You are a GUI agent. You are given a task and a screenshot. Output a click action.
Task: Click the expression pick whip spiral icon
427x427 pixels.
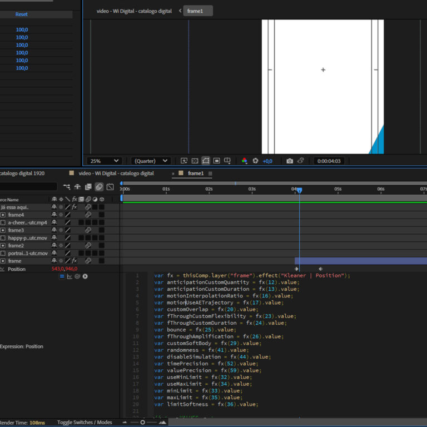tap(77, 276)
